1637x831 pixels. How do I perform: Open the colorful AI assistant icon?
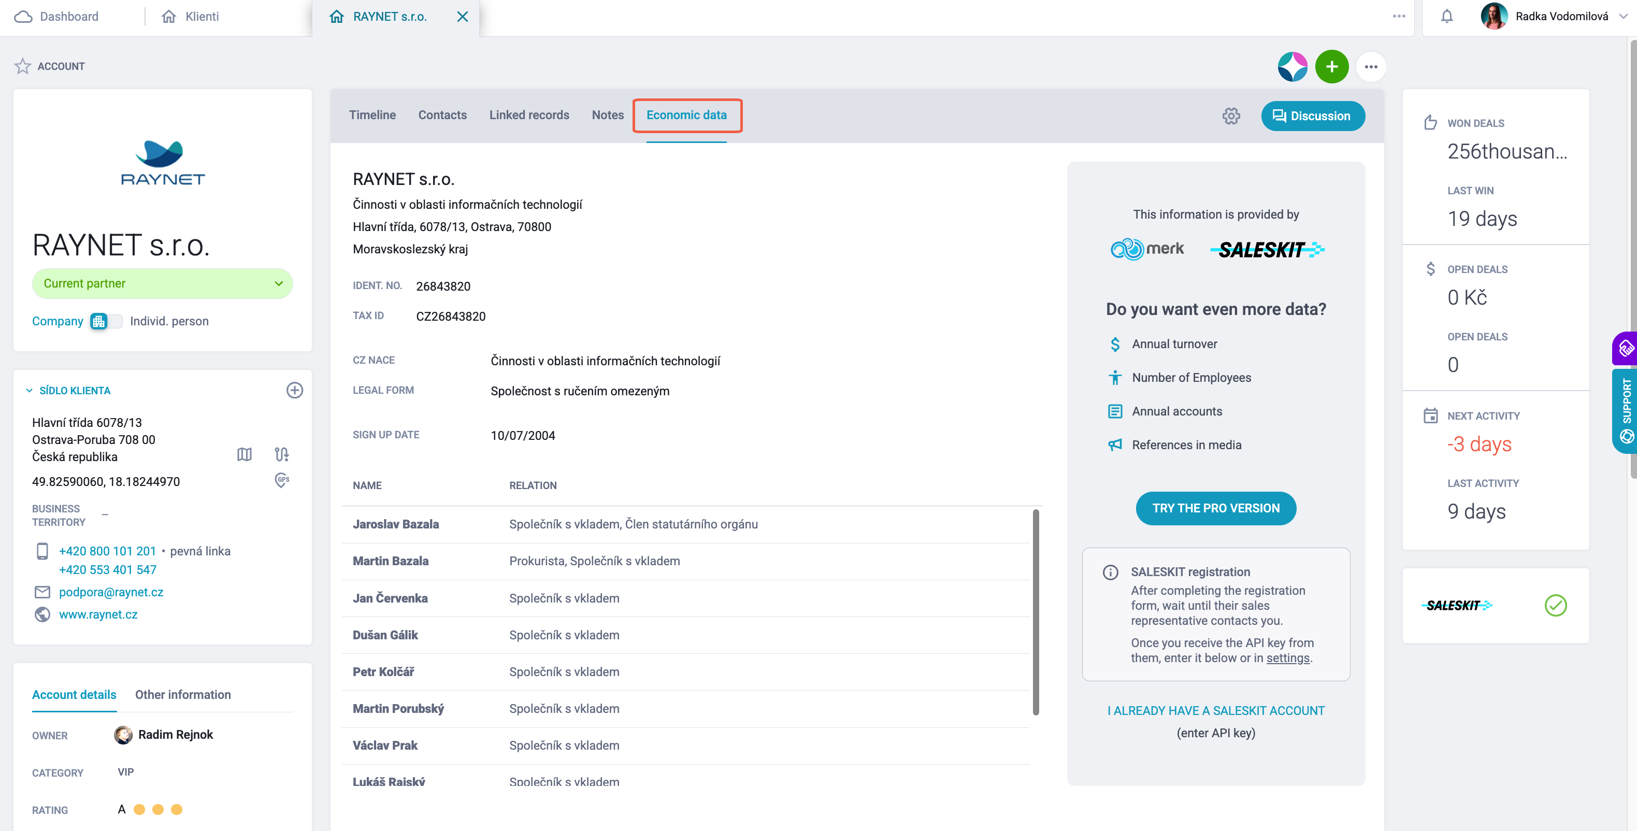click(1293, 67)
